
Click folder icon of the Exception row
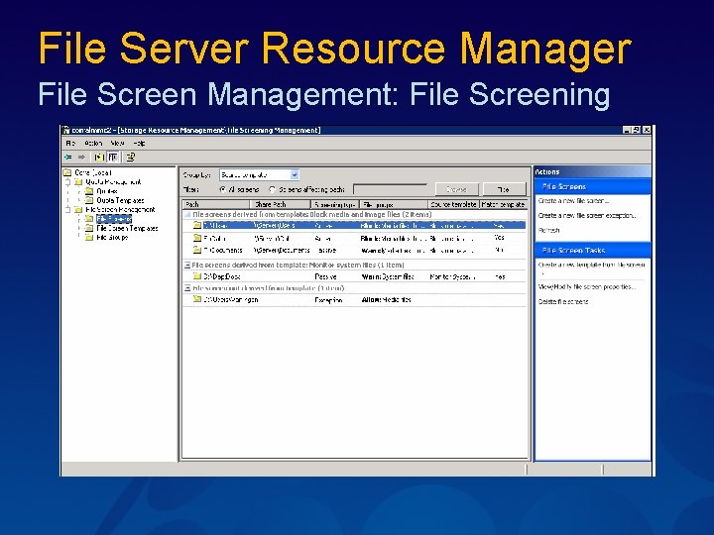coord(197,299)
